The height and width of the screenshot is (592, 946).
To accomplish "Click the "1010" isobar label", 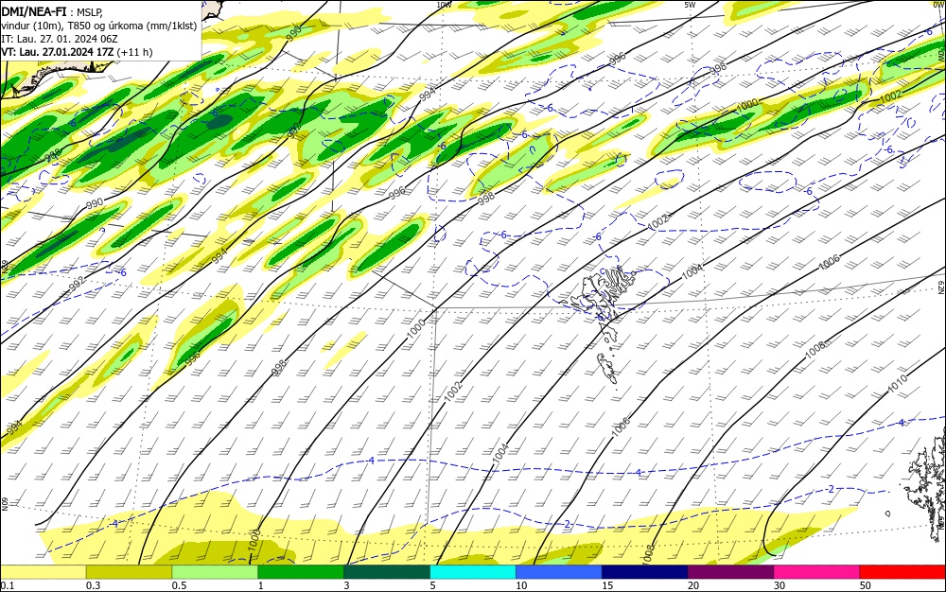I will point(898,383).
